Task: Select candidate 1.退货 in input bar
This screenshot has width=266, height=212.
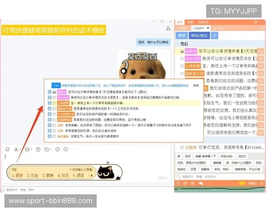Action: click(x=17, y=175)
